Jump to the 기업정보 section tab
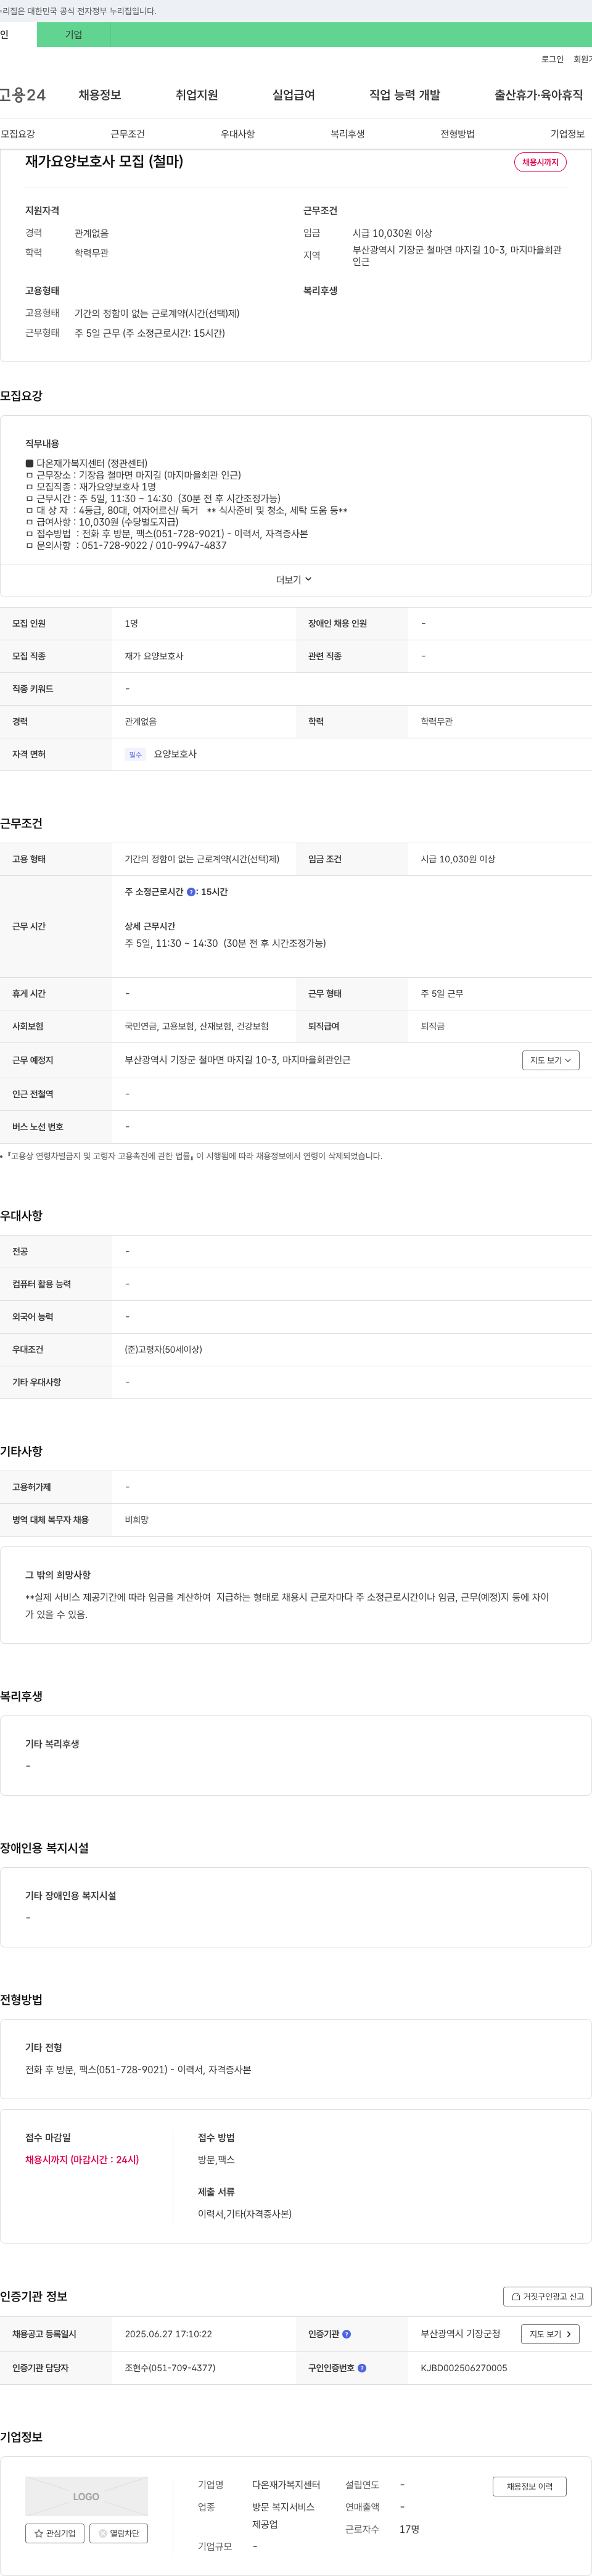 tap(568, 134)
